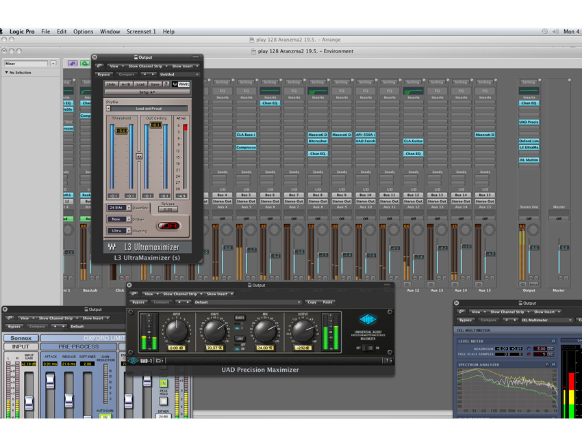This screenshot has height=436, width=582.
Task: Click Save in the L3 plugin
Action: click(155, 84)
